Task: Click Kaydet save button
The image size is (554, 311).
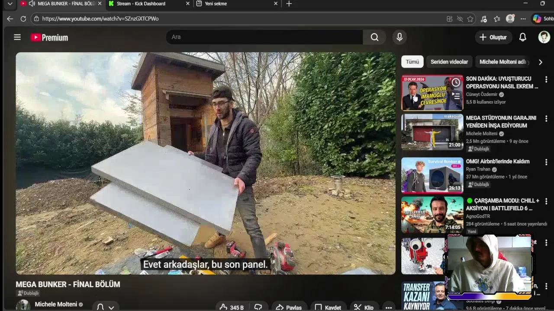Action: coord(328,307)
